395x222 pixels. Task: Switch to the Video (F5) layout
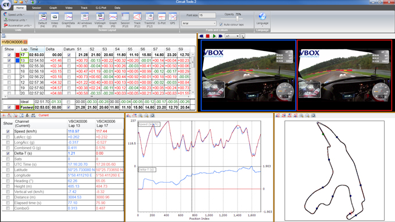[x=55, y=20]
